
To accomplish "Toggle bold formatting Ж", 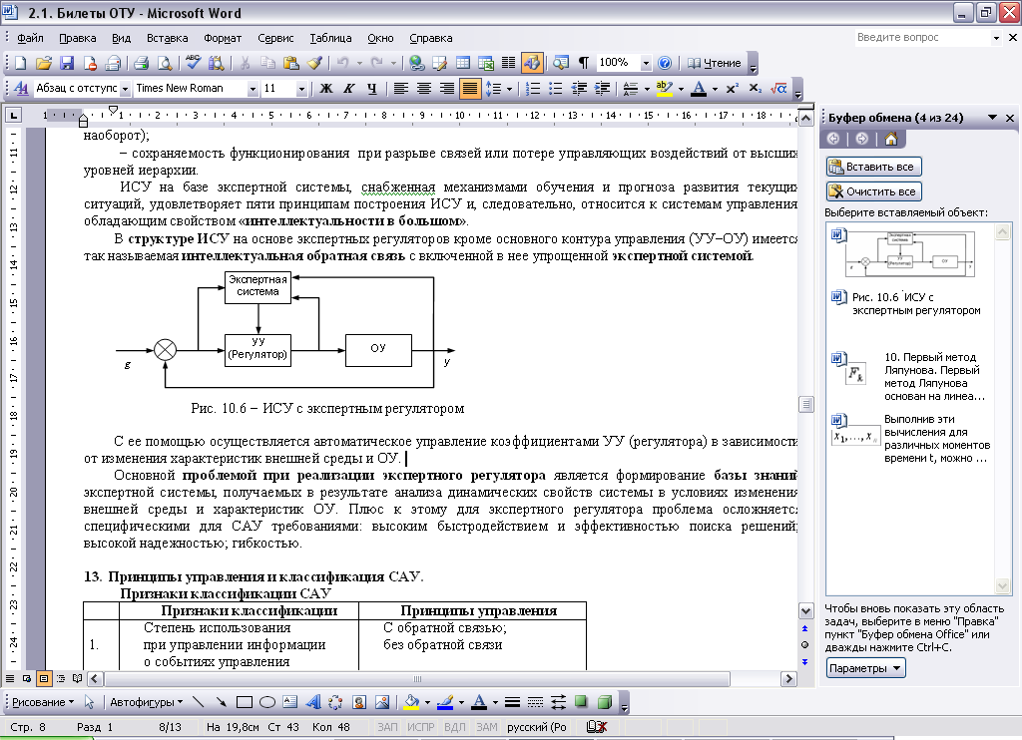I will [326, 88].
